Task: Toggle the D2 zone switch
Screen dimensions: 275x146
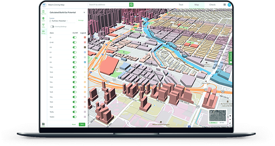Action: coord(75,57)
